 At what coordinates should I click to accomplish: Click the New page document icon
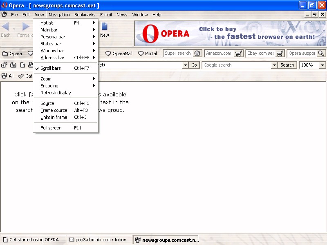pos(105,27)
